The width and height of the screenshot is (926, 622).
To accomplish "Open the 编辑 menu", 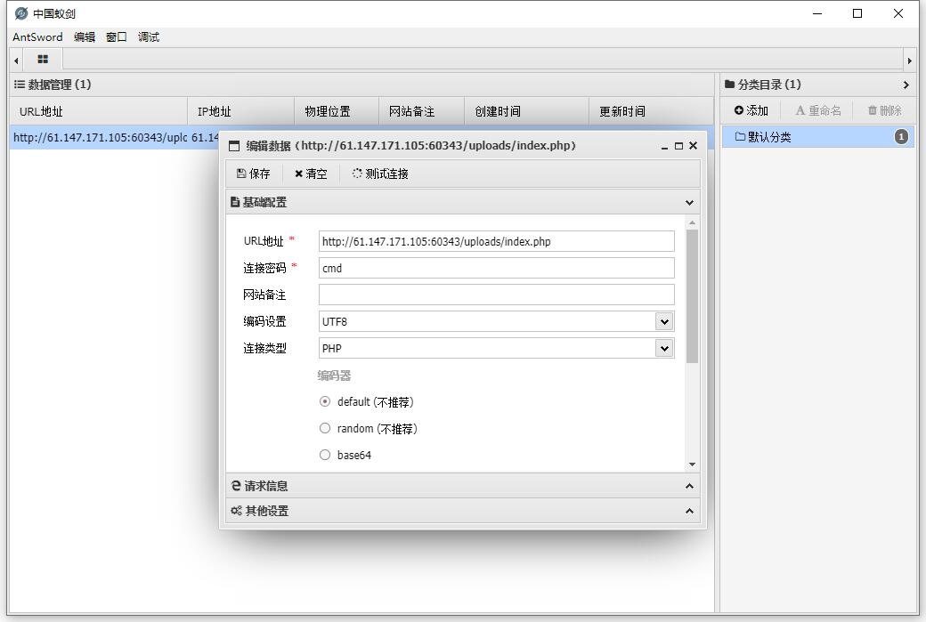I will tap(85, 37).
